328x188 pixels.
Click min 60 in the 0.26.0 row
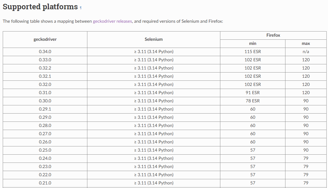253,142
